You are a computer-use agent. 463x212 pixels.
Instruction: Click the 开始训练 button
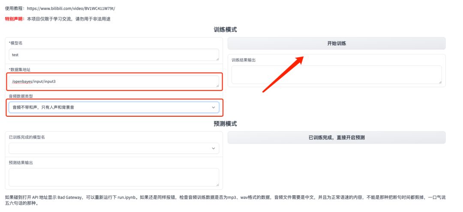[337, 43]
